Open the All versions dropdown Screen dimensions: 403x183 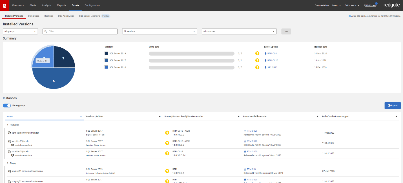160,31
